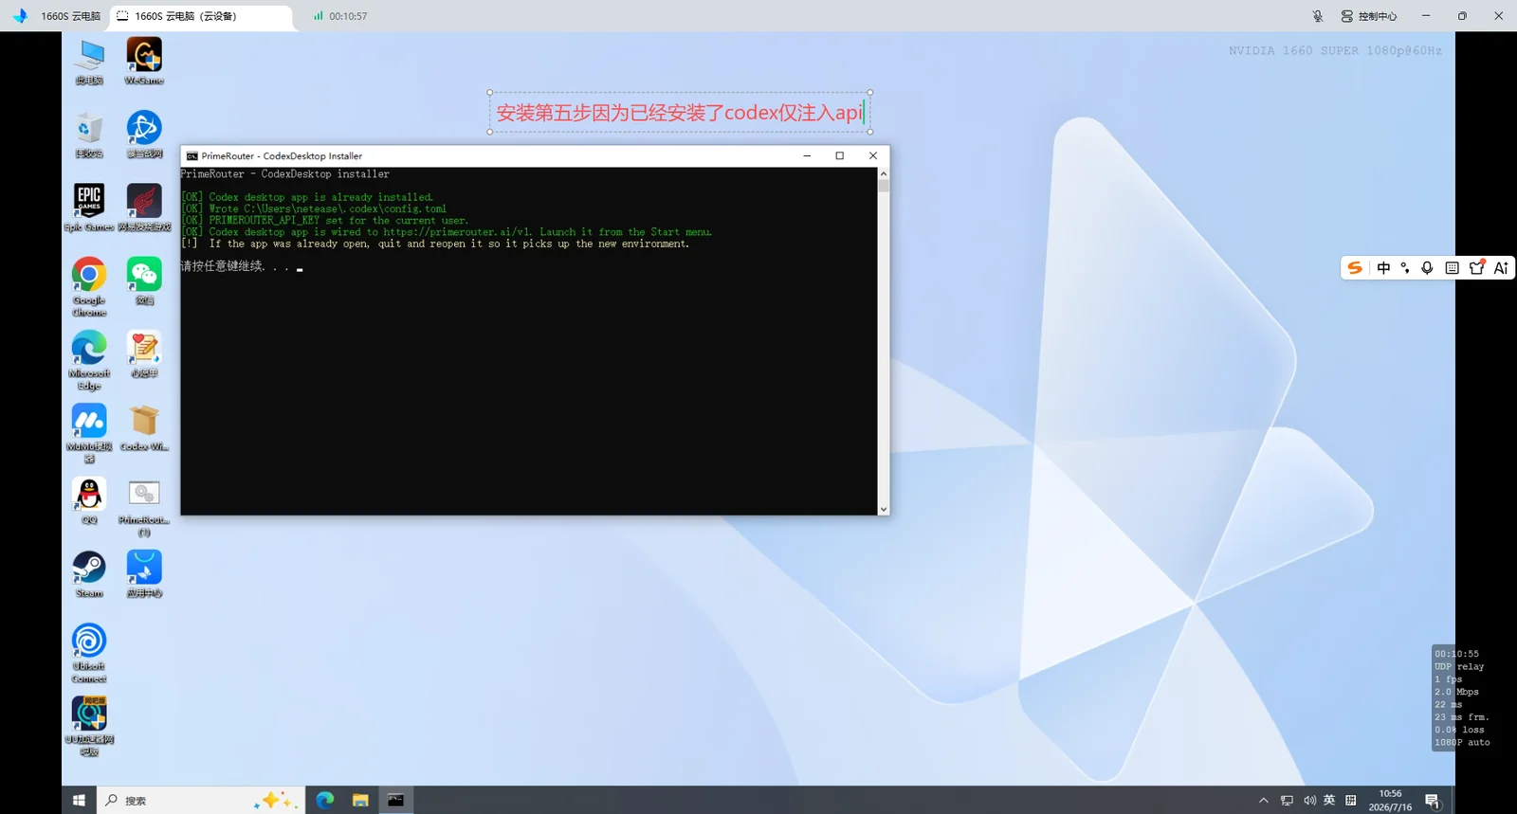The height and width of the screenshot is (814, 1517).
Task: Open the Epic Games desktop shortcut
Action: coord(89,208)
